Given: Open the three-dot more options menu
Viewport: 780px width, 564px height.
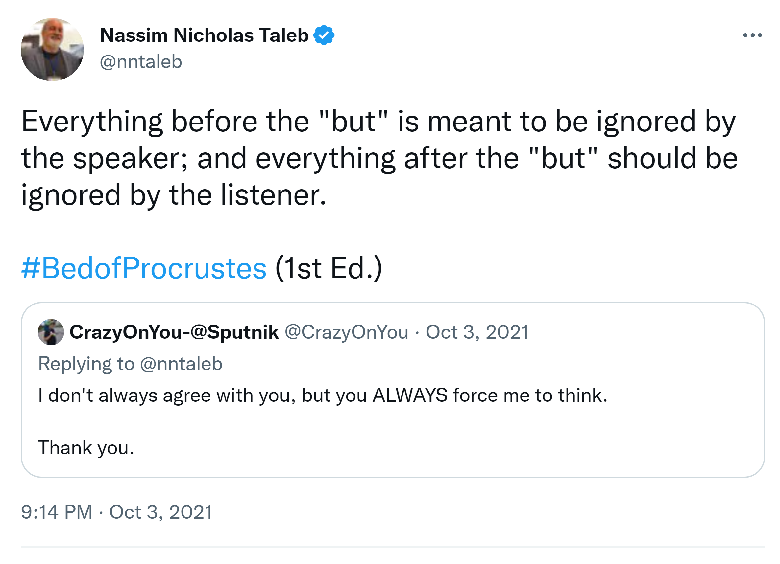Looking at the screenshot, I should [752, 35].
